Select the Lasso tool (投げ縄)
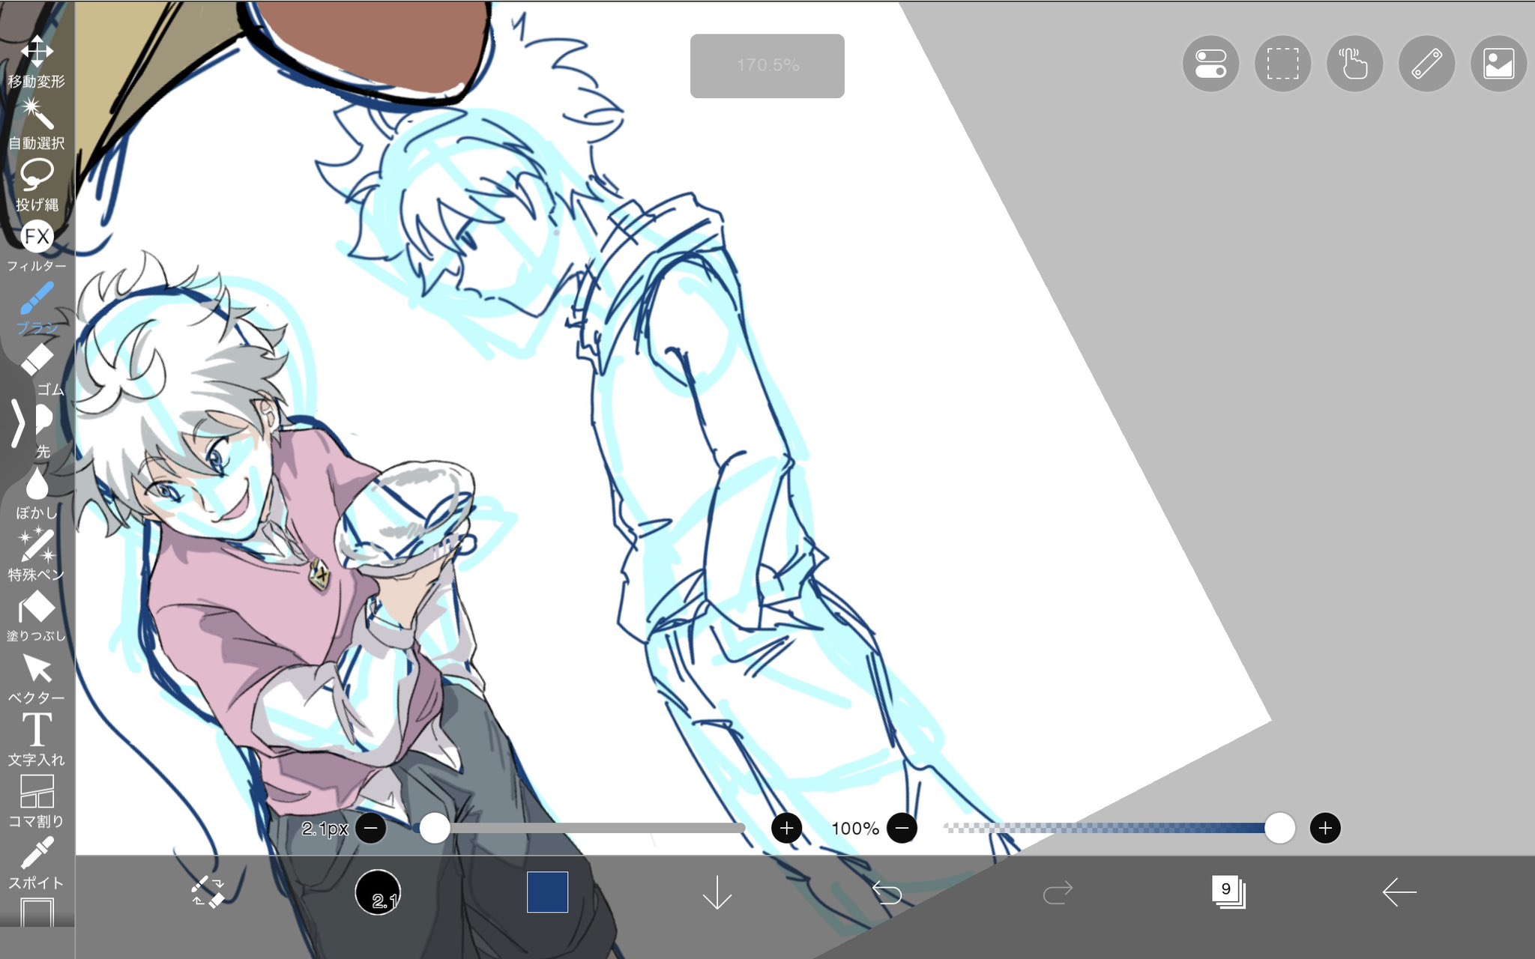 (36, 176)
